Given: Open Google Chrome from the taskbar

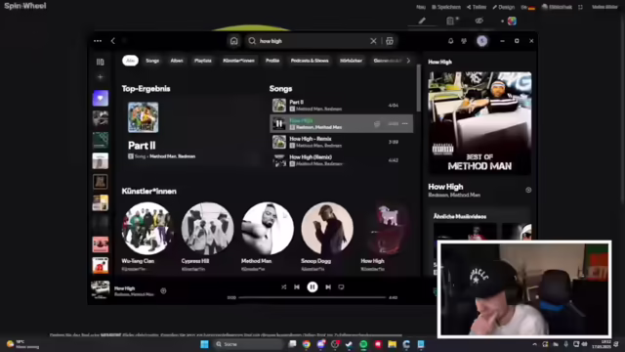Looking at the screenshot, I should [306, 344].
